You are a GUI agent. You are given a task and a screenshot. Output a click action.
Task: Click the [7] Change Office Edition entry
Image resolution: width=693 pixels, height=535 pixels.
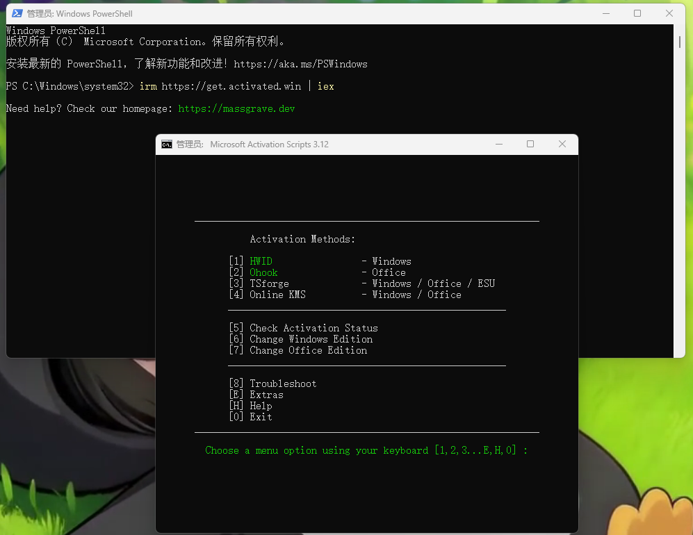click(298, 350)
